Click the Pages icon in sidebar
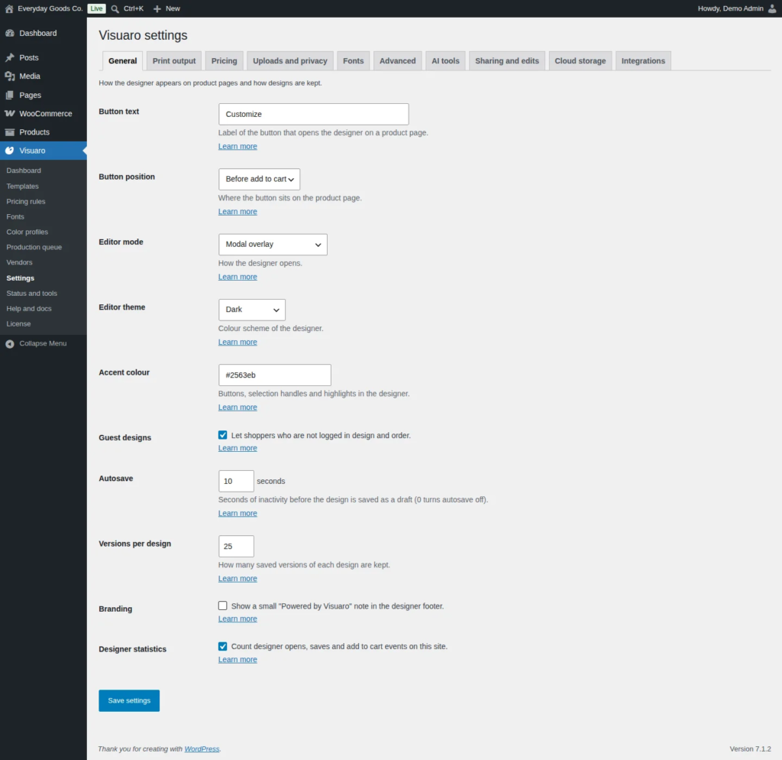Screen dimensions: 782x760 tap(9, 95)
